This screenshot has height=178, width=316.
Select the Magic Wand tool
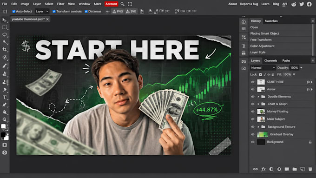tap(5, 42)
